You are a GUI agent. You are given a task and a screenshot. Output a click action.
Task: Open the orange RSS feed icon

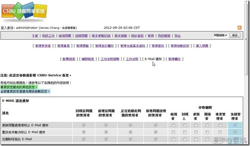(x=239, y=28)
